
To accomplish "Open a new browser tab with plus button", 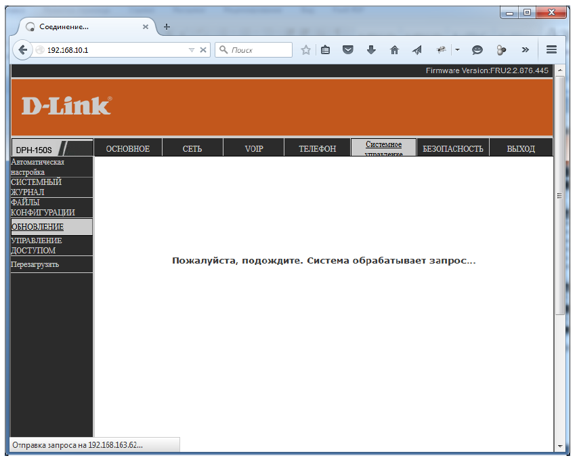I will 167,27.
